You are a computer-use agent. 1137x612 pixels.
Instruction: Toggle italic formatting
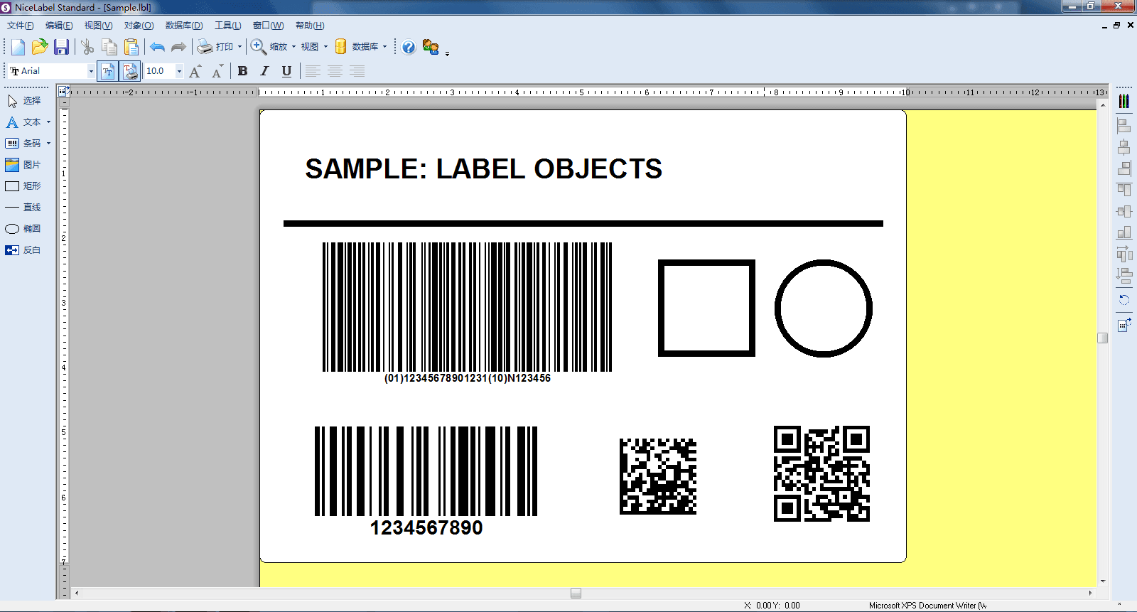[x=264, y=71]
